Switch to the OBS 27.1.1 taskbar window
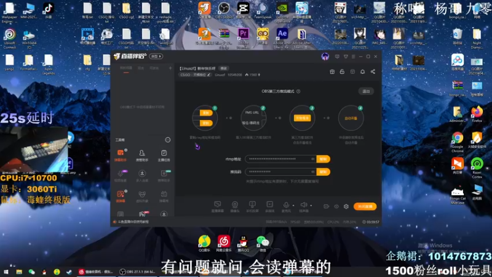 click(x=138, y=271)
